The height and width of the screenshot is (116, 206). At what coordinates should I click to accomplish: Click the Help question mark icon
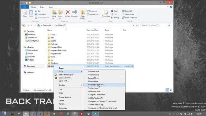(x=171, y=7)
